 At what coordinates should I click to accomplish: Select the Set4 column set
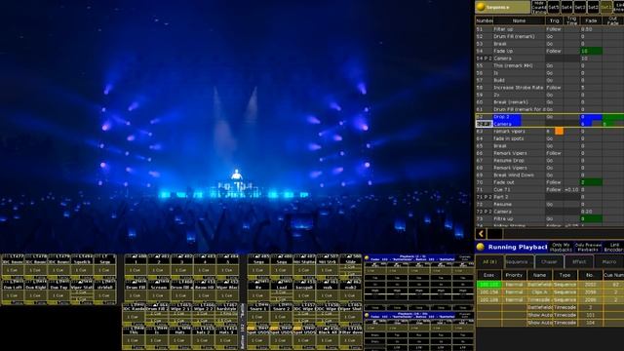tap(566, 7)
